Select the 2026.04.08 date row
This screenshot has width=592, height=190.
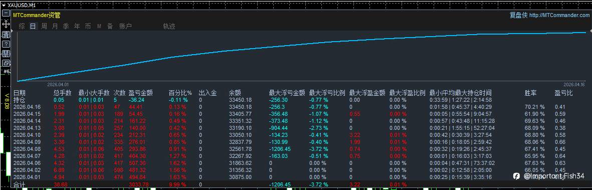click(27, 149)
